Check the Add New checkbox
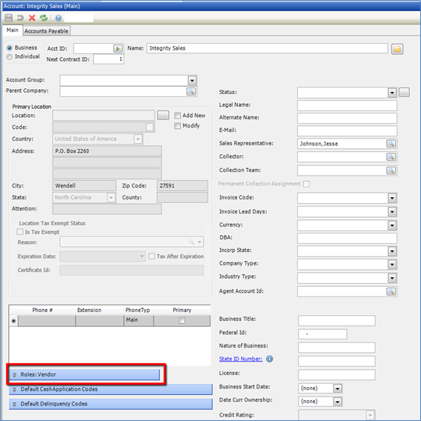This screenshot has height=421, width=421. 177,116
